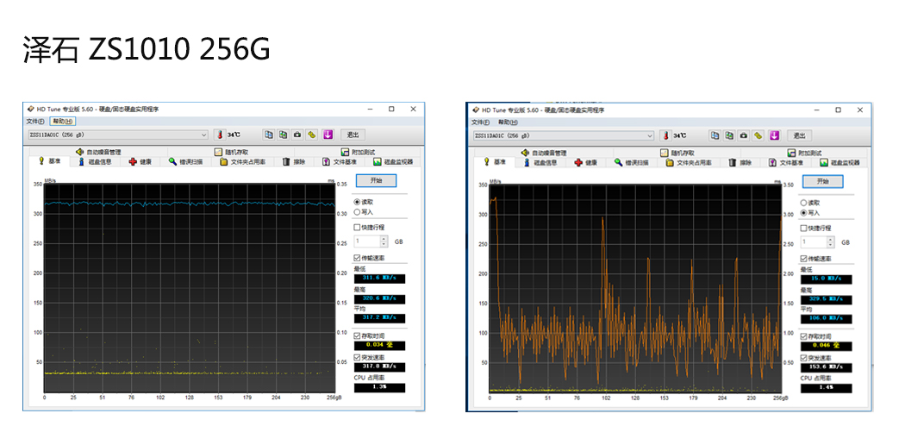Click GB spinner arrows in left window

coord(384,241)
